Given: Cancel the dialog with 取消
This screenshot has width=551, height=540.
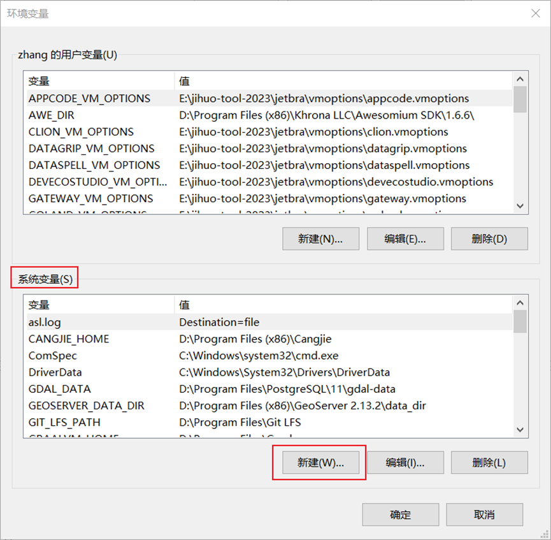Looking at the screenshot, I should (484, 514).
